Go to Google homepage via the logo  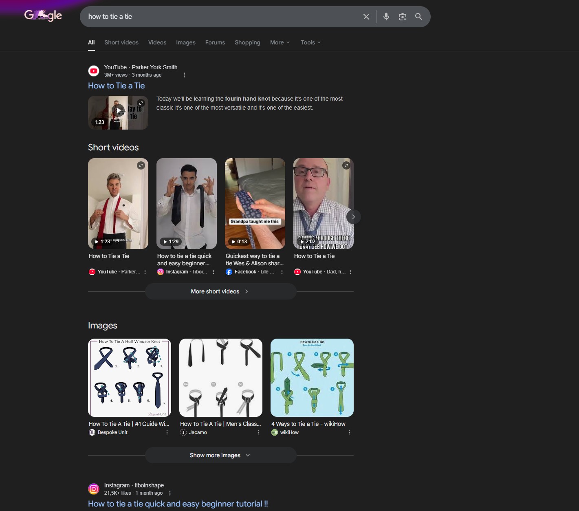[x=43, y=15]
